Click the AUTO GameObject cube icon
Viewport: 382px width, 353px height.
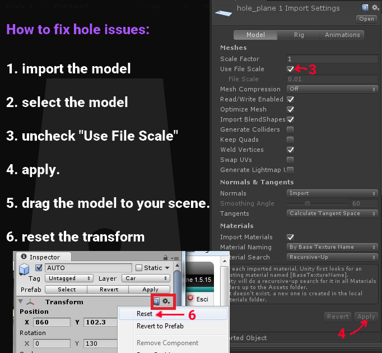pos(24,270)
